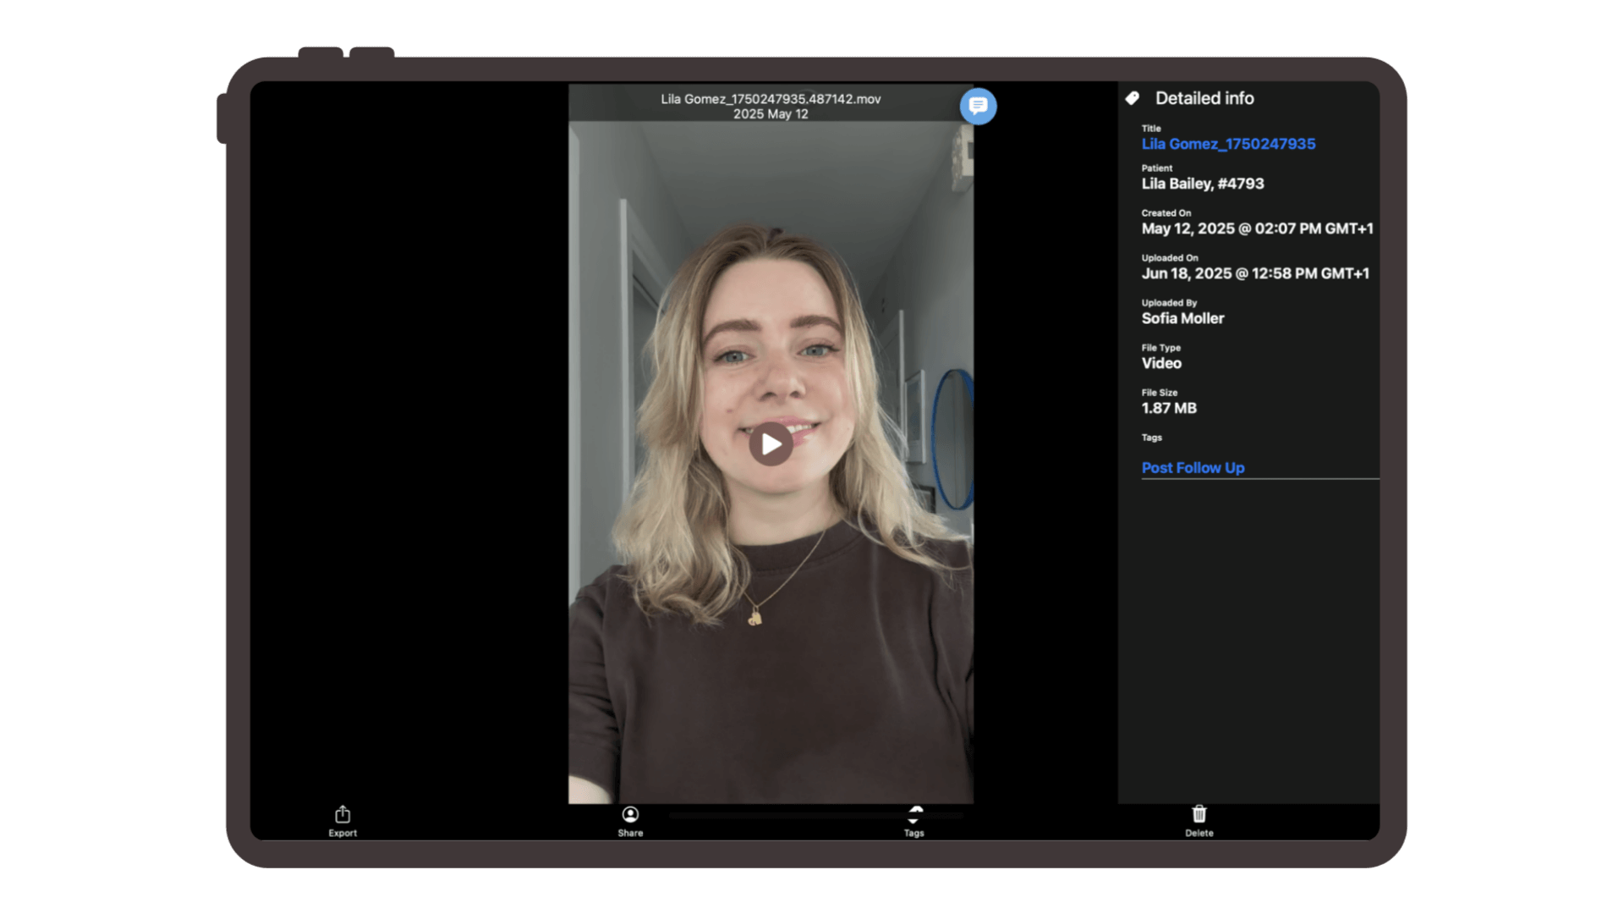Tap the Share person icon
Screen dimensions: 1624x914
(x=630, y=815)
